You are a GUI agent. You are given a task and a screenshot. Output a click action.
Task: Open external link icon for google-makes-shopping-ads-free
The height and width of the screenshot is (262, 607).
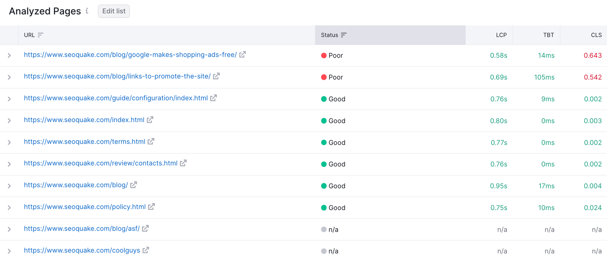click(x=242, y=55)
